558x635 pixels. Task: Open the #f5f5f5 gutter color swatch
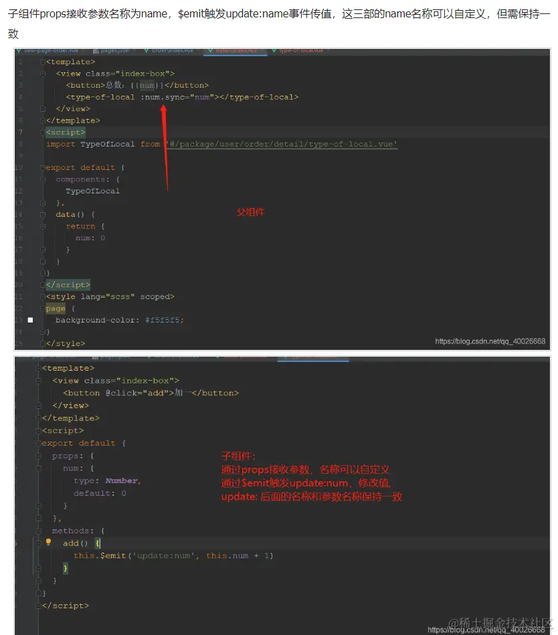point(30,321)
